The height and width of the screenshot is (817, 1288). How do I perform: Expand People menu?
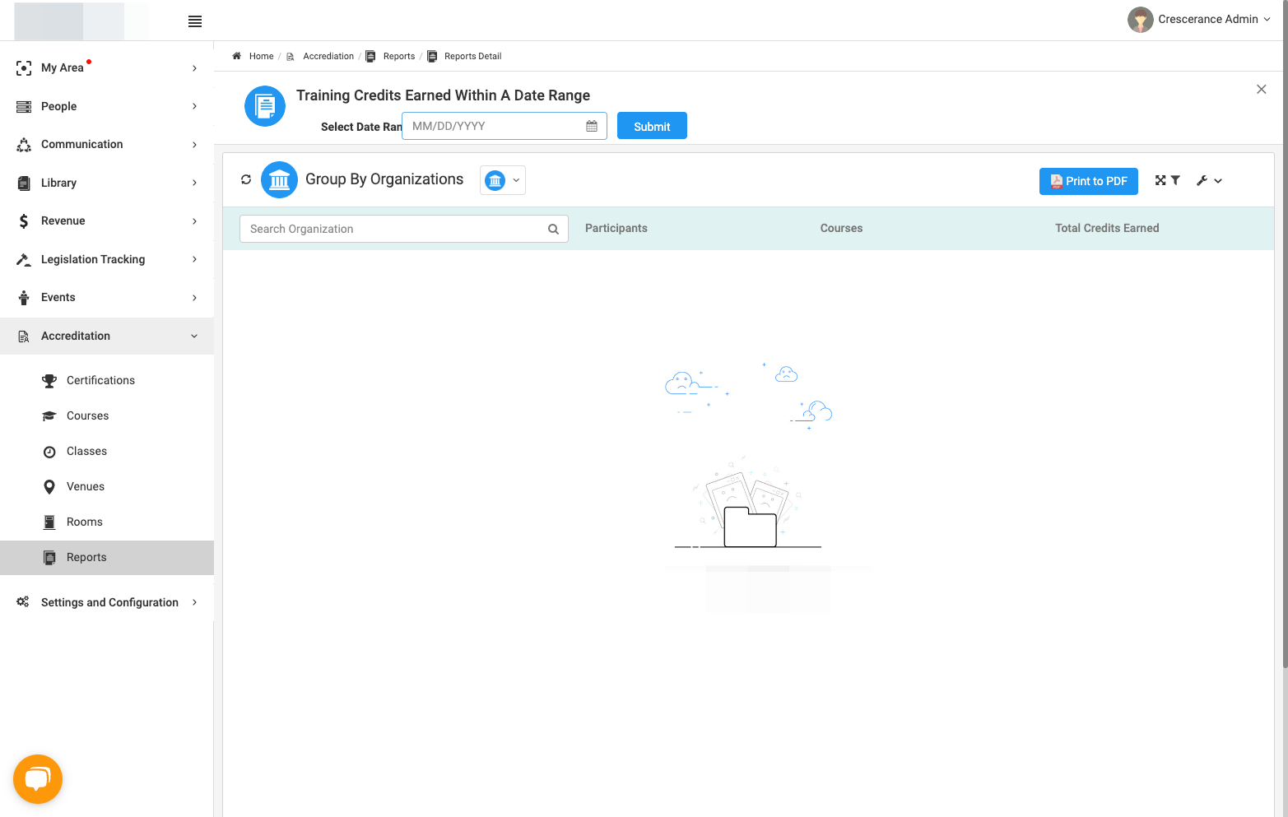107,106
